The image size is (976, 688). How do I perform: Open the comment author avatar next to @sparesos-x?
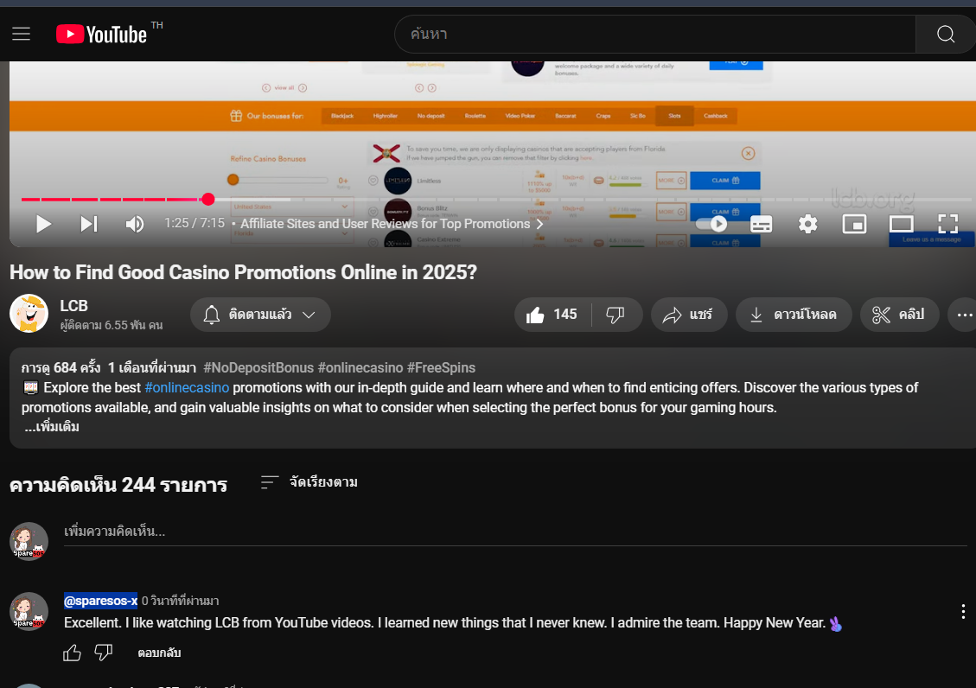tap(29, 611)
